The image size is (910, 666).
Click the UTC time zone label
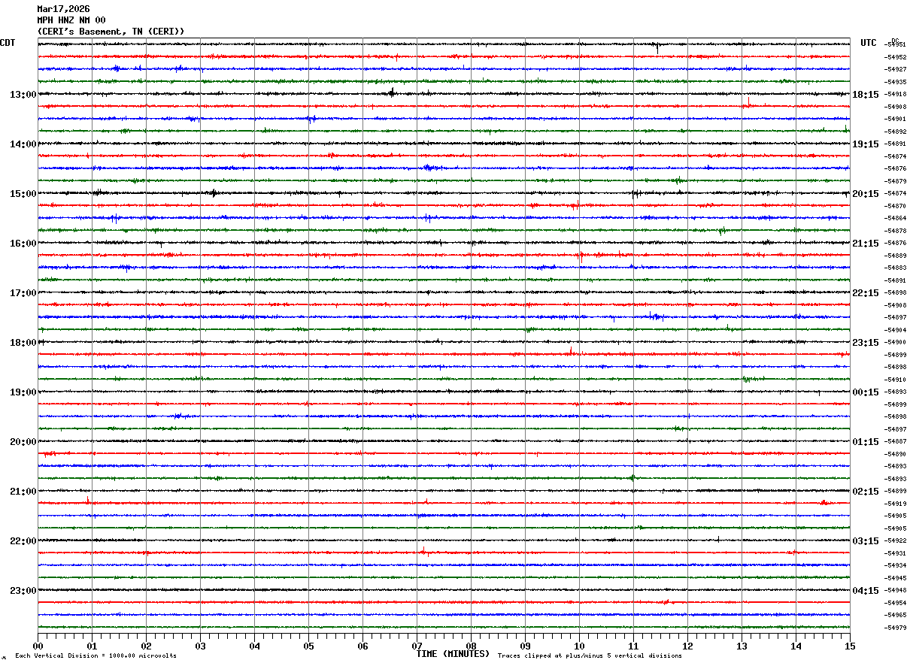[x=869, y=43]
